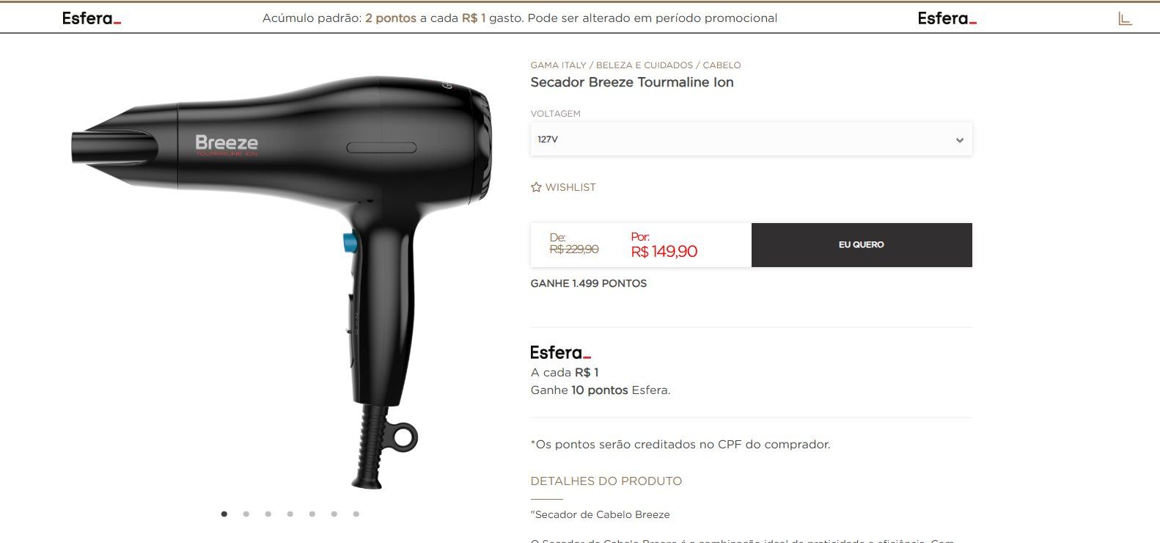Open the GAMA ITALY breadcrumb link
Screen dimensions: 1160x543
point(558,65)
